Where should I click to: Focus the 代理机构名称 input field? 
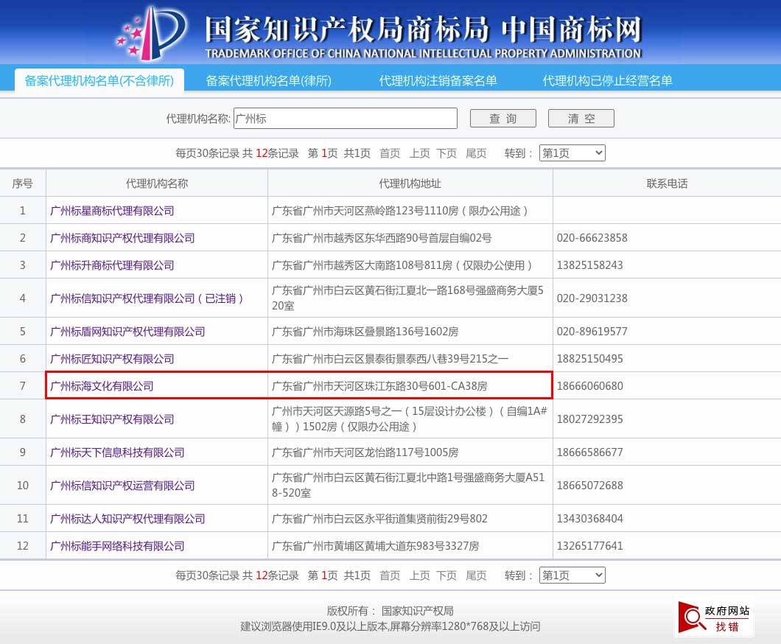[x=345, y=119]
